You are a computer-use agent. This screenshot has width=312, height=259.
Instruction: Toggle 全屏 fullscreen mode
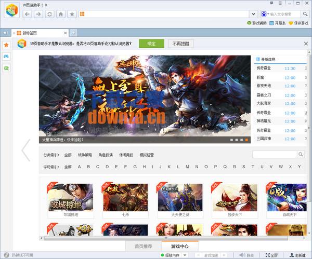tap(271, 255)
